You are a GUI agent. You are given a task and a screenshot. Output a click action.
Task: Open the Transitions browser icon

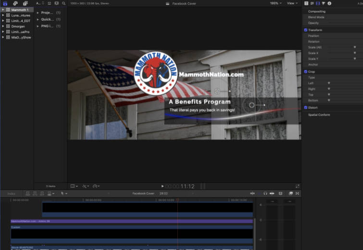click(297, 193)
